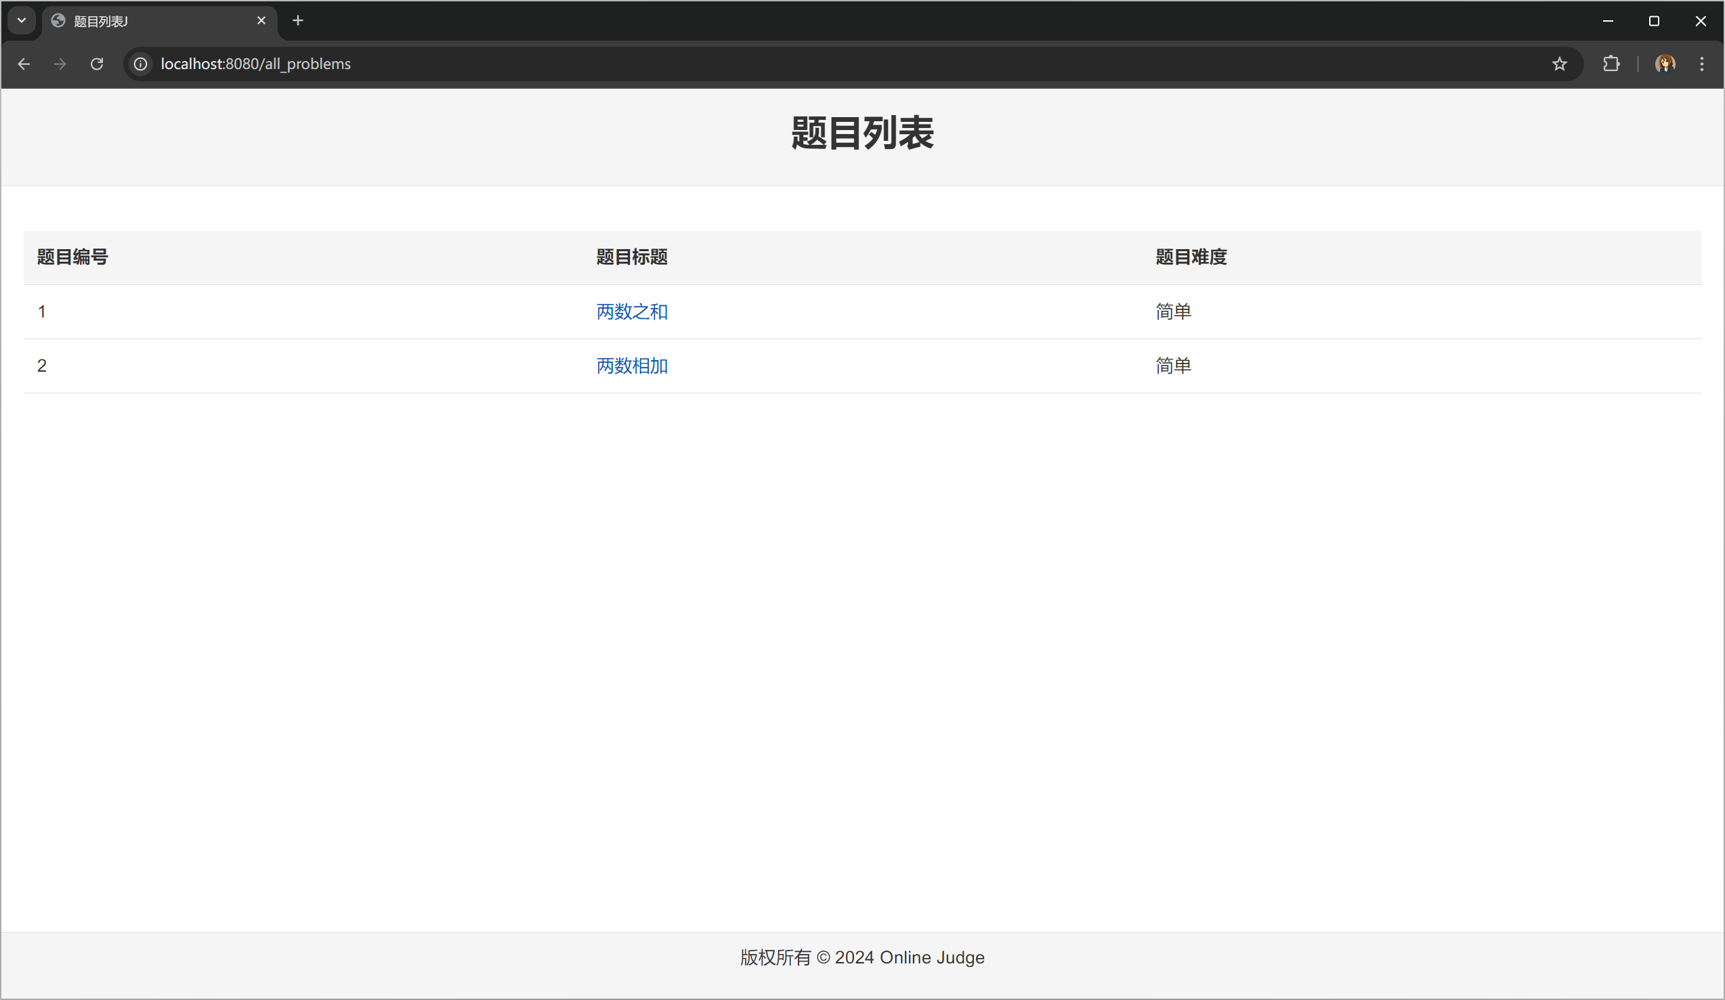Click the browser back arrow
The image size is (1725, 1000).
coord(24,64)
